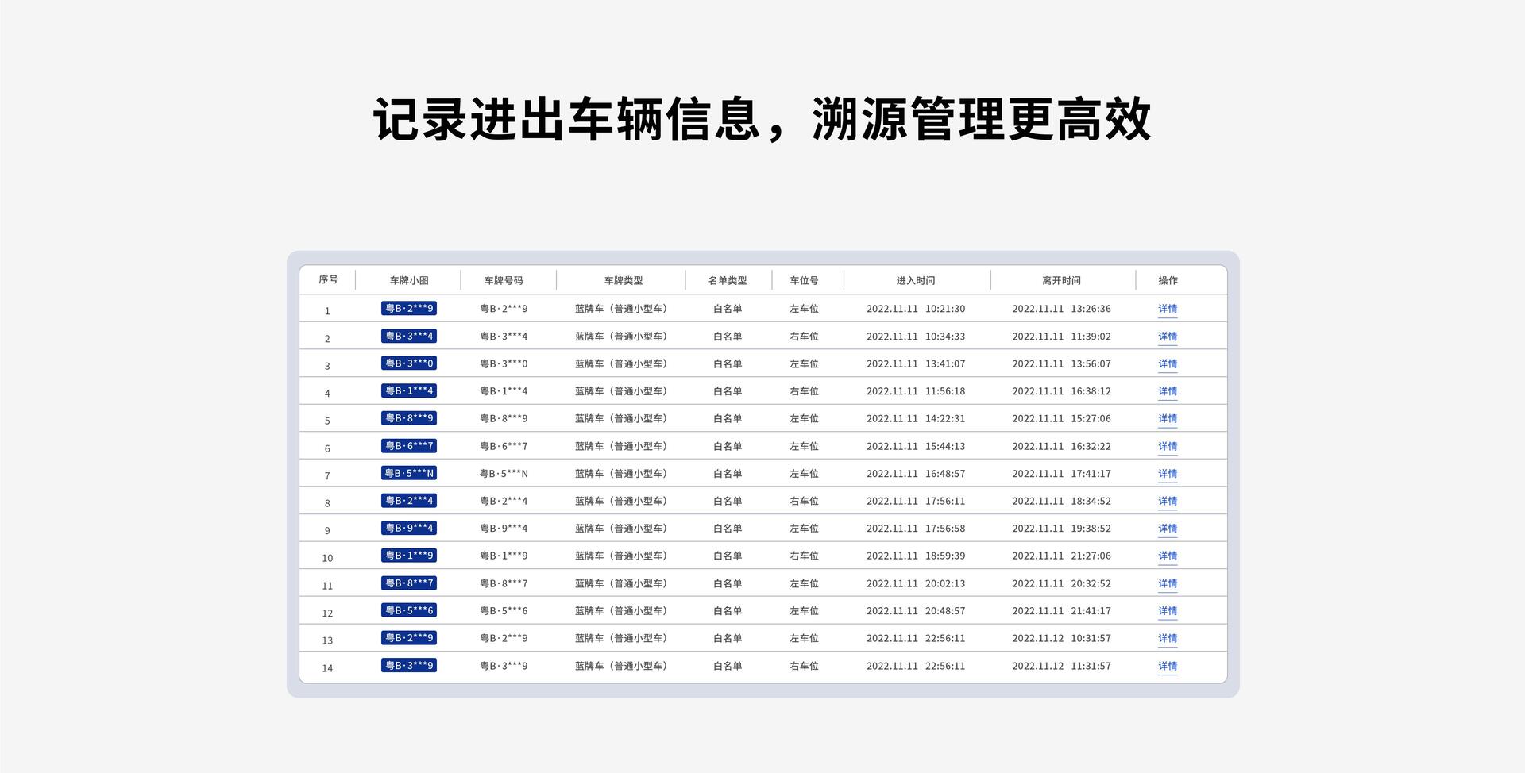Open the 粤B·3***0 blue plate image
The width and height of the screenshot is (1525, 773).
pyautogui.click(x=408, y=363)
